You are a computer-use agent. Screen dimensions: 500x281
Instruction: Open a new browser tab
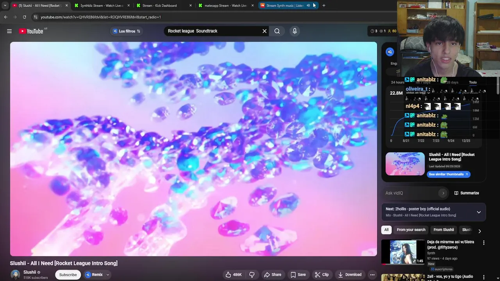pyautogui.click(x=324, y=5)
